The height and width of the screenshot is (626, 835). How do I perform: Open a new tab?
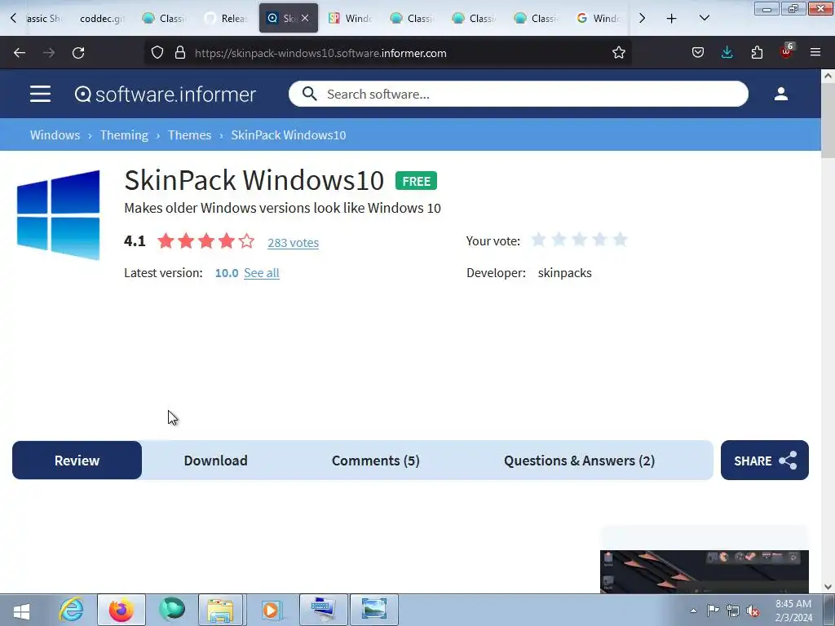pos(672,19)
